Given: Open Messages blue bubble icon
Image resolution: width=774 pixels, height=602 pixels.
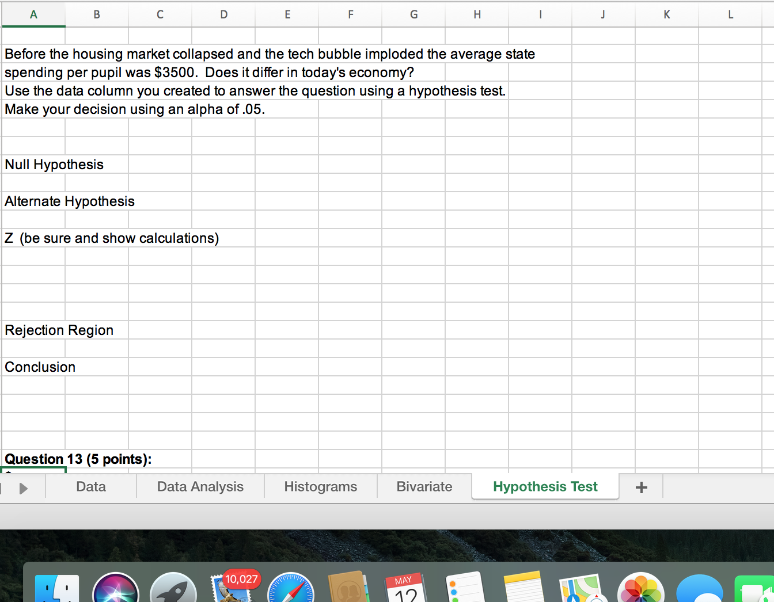Looking at the screenshot, I should (700, 589).
